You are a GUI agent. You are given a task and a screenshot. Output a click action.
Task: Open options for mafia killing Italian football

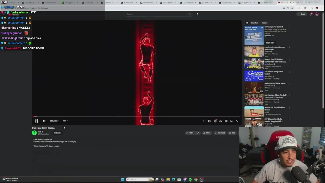(x=289, y=72)
